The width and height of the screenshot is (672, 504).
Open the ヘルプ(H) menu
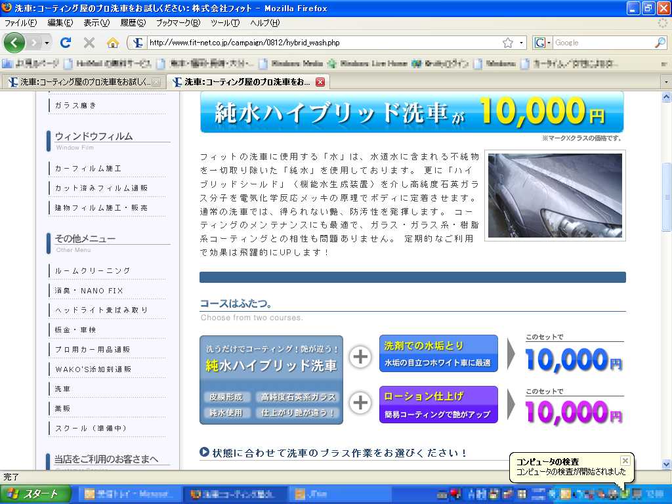[x=265, y=23]
